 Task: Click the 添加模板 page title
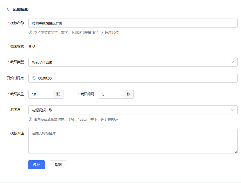(21, 10)
